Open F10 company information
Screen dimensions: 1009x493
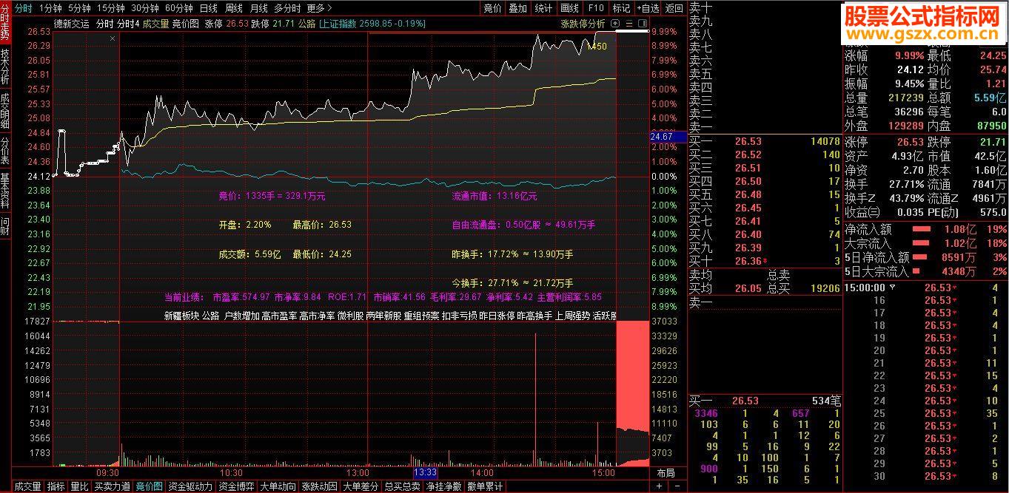point(596,8)
